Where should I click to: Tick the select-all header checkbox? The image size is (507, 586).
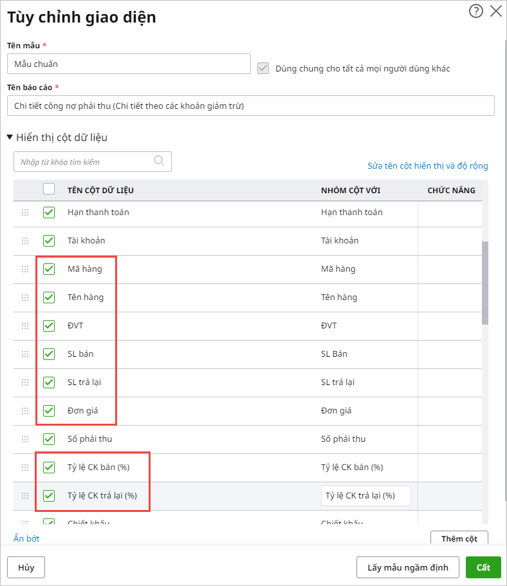(x=49, y=189)
